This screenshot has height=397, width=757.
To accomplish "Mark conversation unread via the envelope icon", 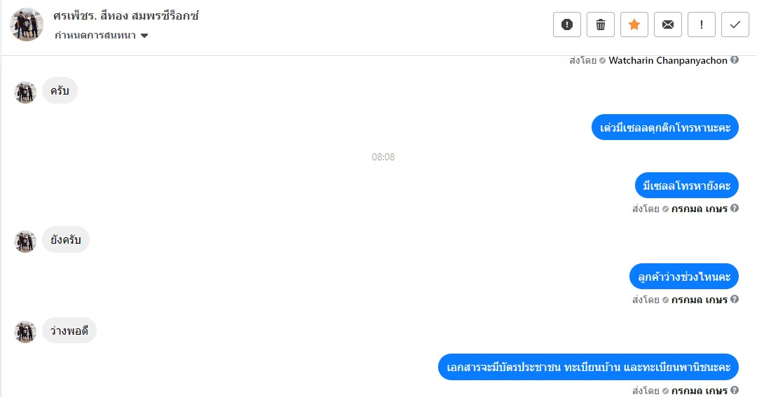I will click(668, 25).
